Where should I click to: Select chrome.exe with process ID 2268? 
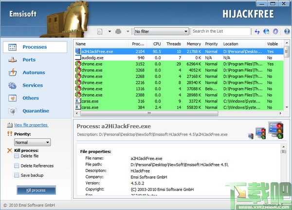click(x=179, y=76)
